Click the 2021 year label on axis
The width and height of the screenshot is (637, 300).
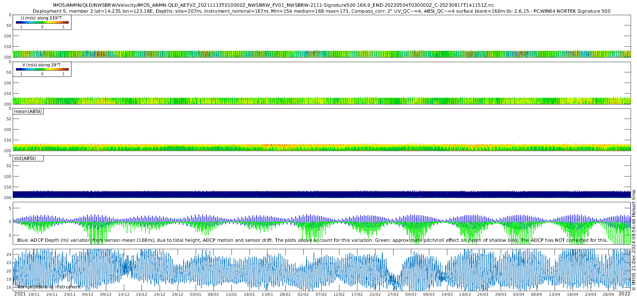click(x=20, y=294)
